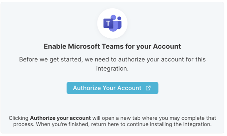Click the word Authorize on blue button
Screen dimensions: 227x136
tap(87, 88)
